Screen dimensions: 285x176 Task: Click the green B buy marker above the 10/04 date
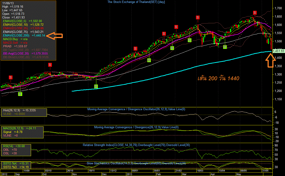point(225,47)
